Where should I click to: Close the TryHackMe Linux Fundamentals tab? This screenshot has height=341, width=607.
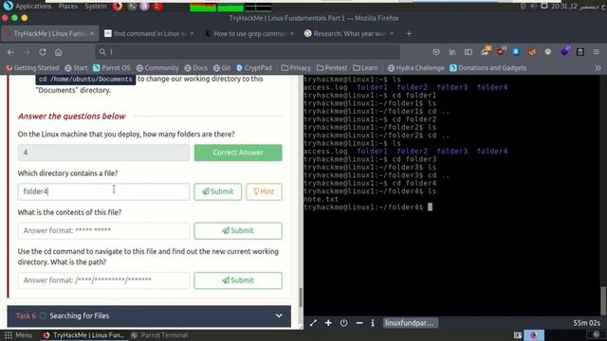pyautogui.click(x=92, y=34)
